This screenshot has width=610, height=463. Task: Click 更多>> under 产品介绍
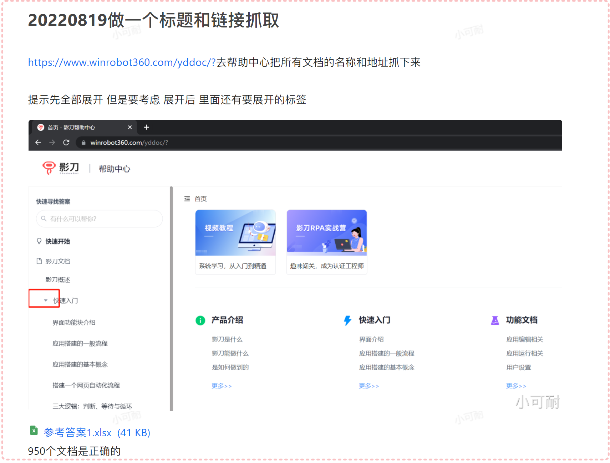pos(222,386)
